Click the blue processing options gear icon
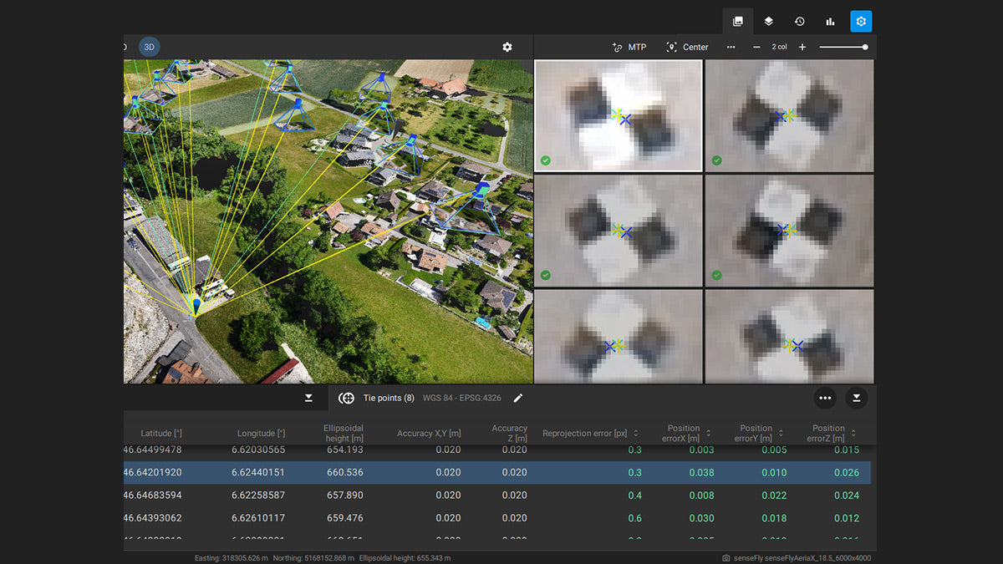The height and width of the screenshot is (564, 1003). coord(861,22)
